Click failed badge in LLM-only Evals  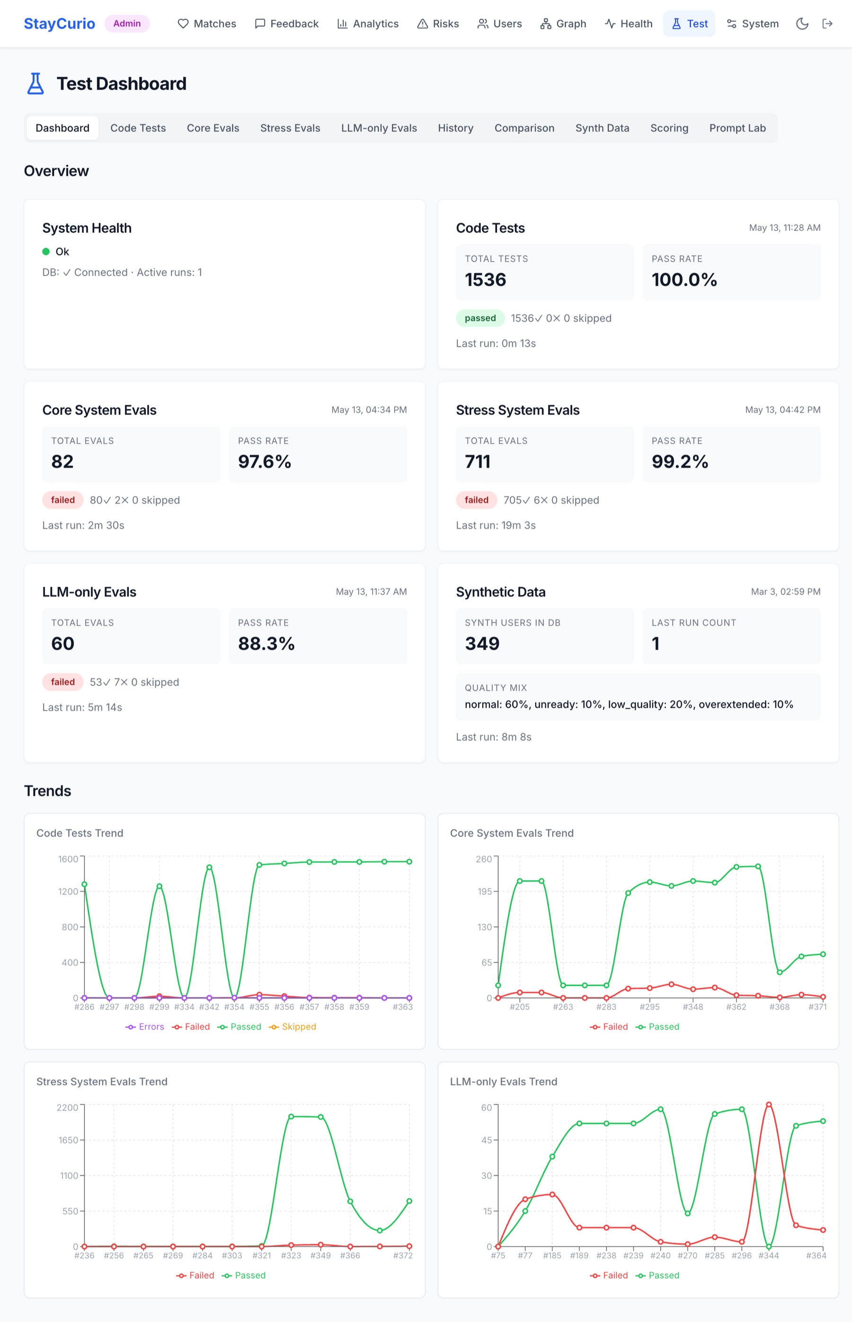[62, 682]
